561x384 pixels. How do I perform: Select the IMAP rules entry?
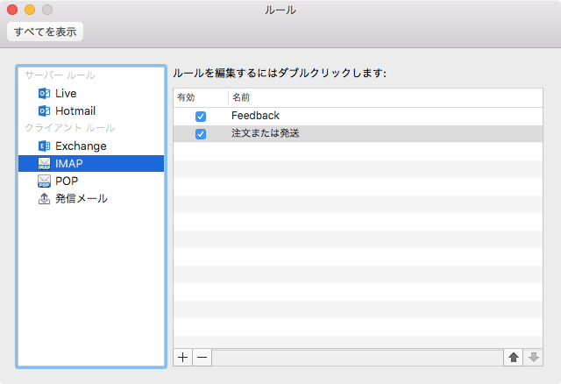[x=91, y=164]
